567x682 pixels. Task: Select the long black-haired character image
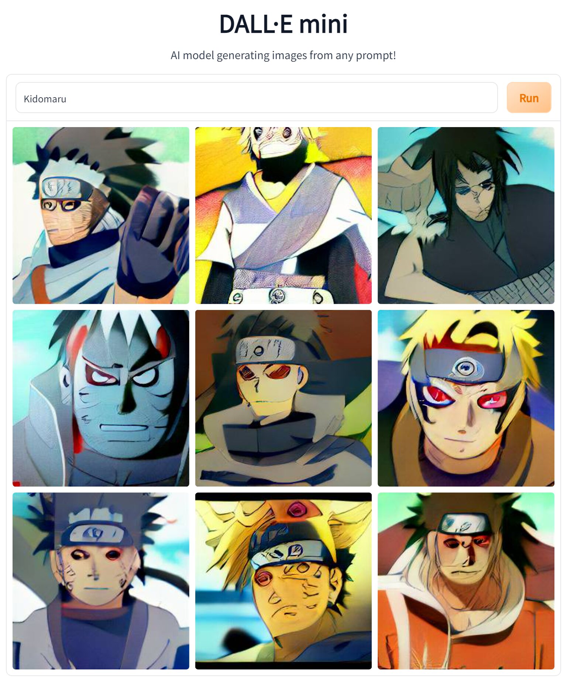(466, 215)
